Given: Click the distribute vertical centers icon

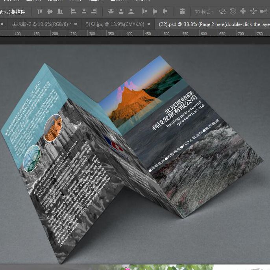Looking at the screenshot, I should point(121,11).
